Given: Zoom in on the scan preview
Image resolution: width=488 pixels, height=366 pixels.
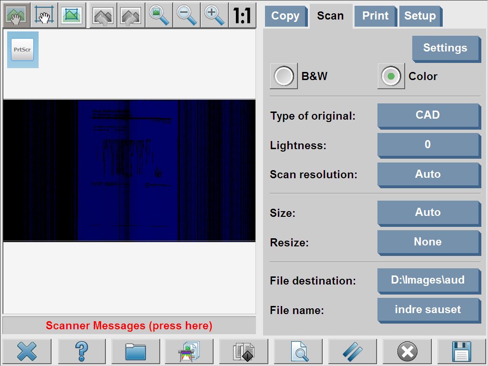Looking at the screenshot, I should tap(214, 15).
